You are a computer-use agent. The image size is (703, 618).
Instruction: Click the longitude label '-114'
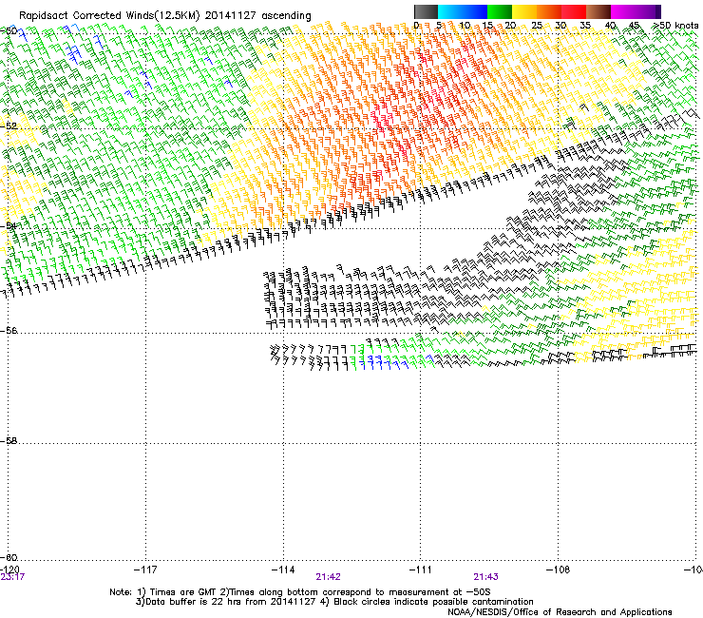(283, 570)
